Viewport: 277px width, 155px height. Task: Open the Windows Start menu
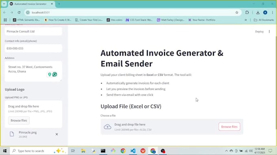click(x=5, y=151)
